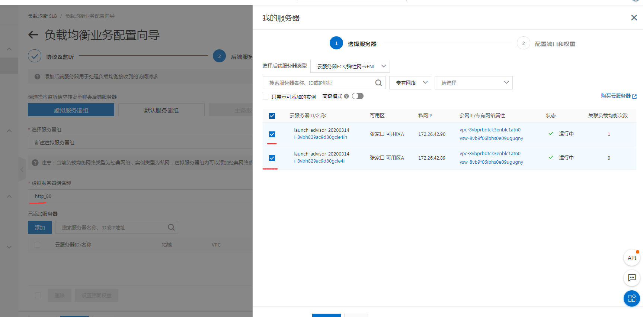Viewport: 643px width, 317px height.
Task: Click the 添加 button
Action: pyautogui.click(x=40, y=228)
